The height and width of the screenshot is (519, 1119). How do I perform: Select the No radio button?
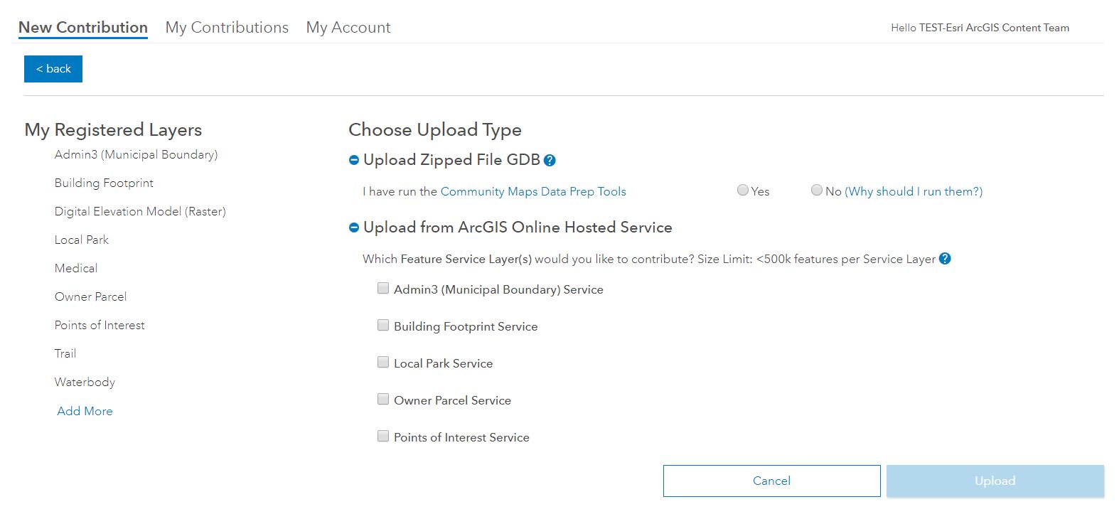817,191
